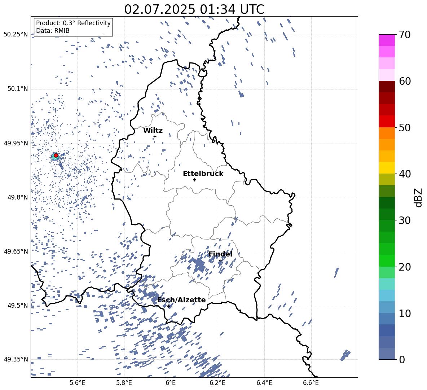Viewport: 427px width, 390px height.
Task: Click the 0 tick label on colorbar
Action: tap(402, 359)
